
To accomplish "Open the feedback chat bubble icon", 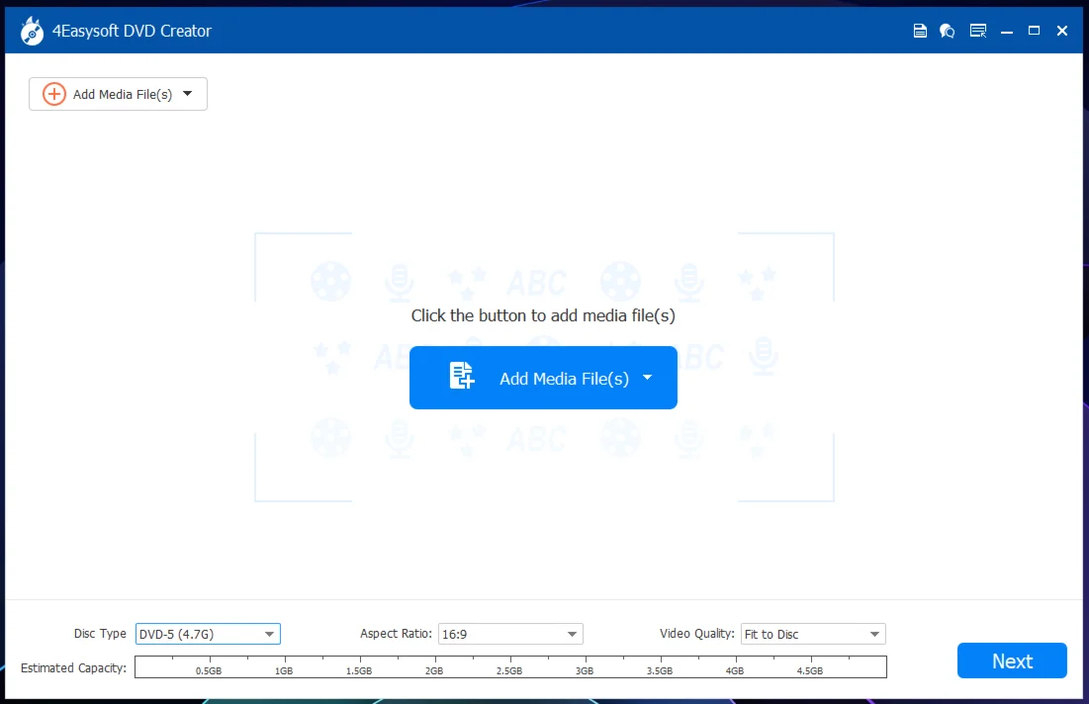I will [948, 31].
